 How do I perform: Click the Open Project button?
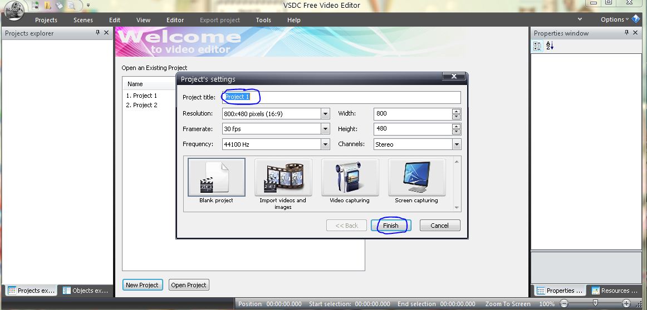coord(189,285)
